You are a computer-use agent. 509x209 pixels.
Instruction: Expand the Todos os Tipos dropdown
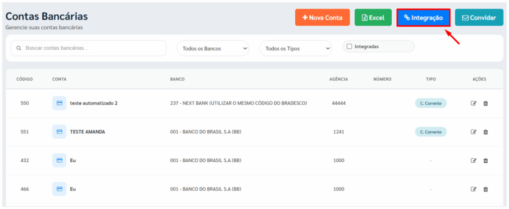click(295, 49)
